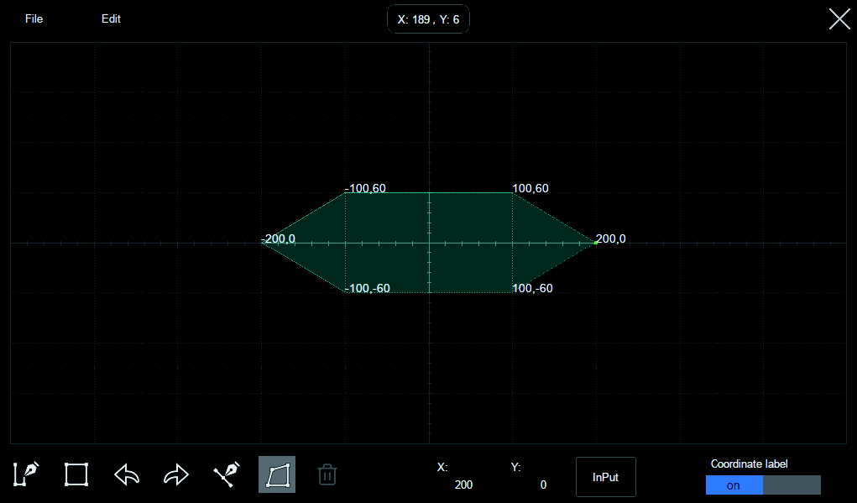
Task: Click the trash delete icon
Action: tap(327, 474)
